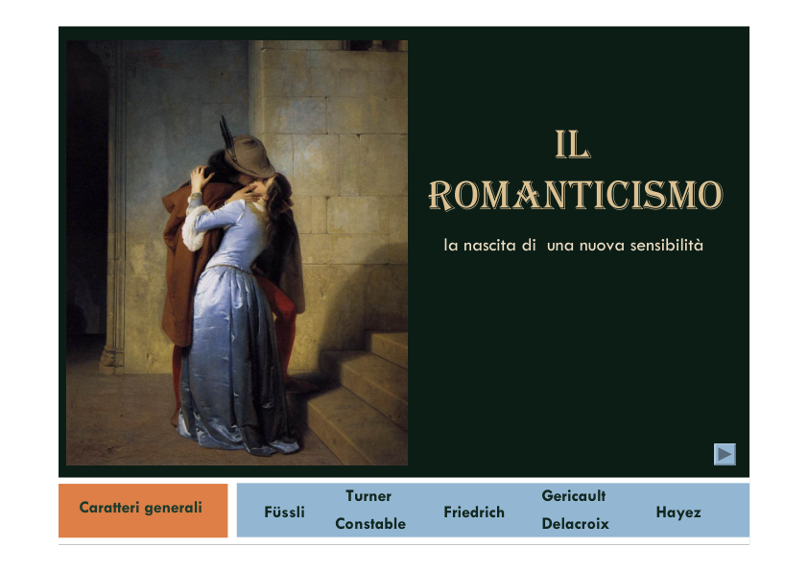Open the Turner link

[368, 496]
